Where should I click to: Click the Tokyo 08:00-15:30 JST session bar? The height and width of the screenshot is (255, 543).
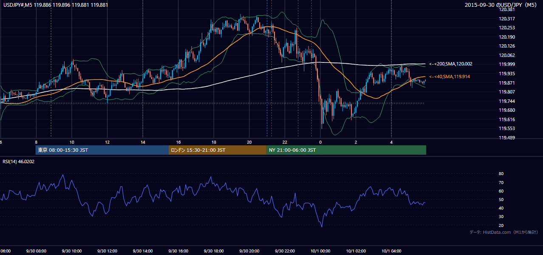click(102, 150)
